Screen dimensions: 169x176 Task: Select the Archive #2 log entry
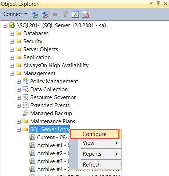pyautogui.click(x=53, y=153)
